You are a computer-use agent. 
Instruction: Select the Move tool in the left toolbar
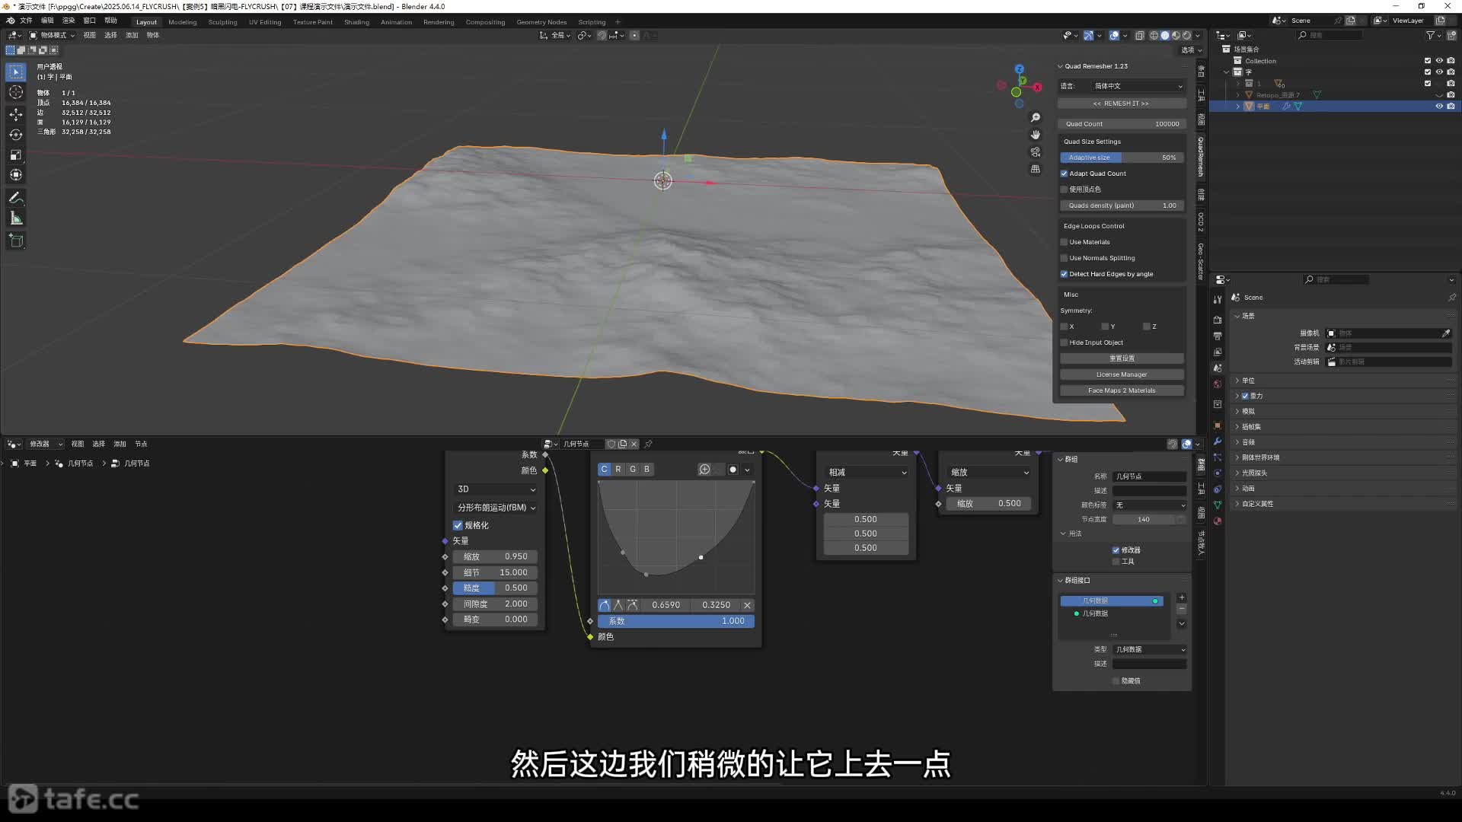point(16,113)
